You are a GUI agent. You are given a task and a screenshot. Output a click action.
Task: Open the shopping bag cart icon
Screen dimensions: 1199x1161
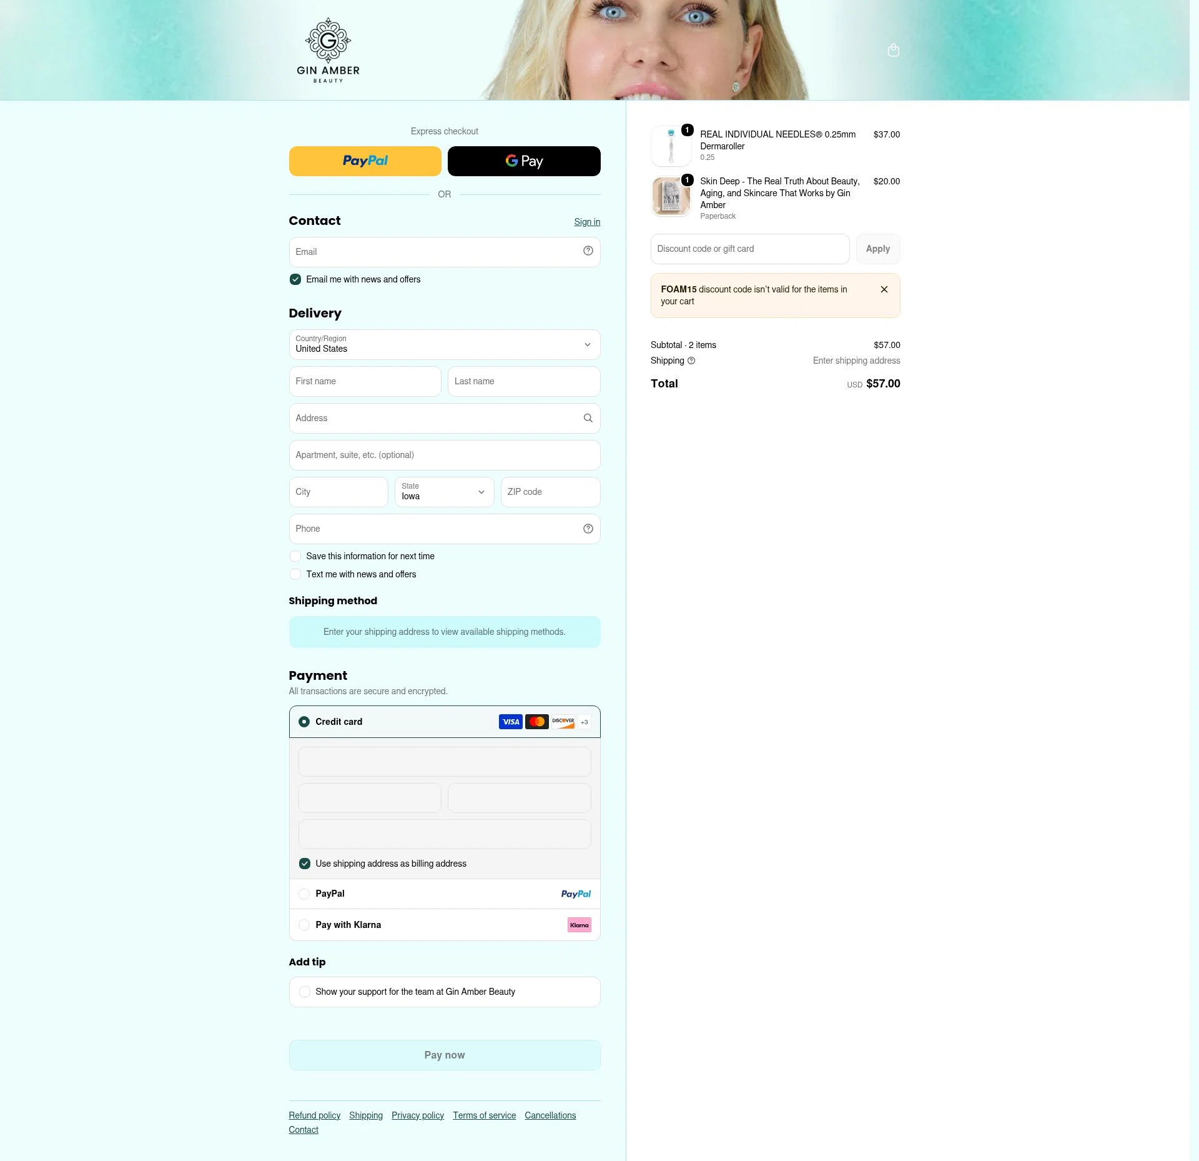click(894, 50)
